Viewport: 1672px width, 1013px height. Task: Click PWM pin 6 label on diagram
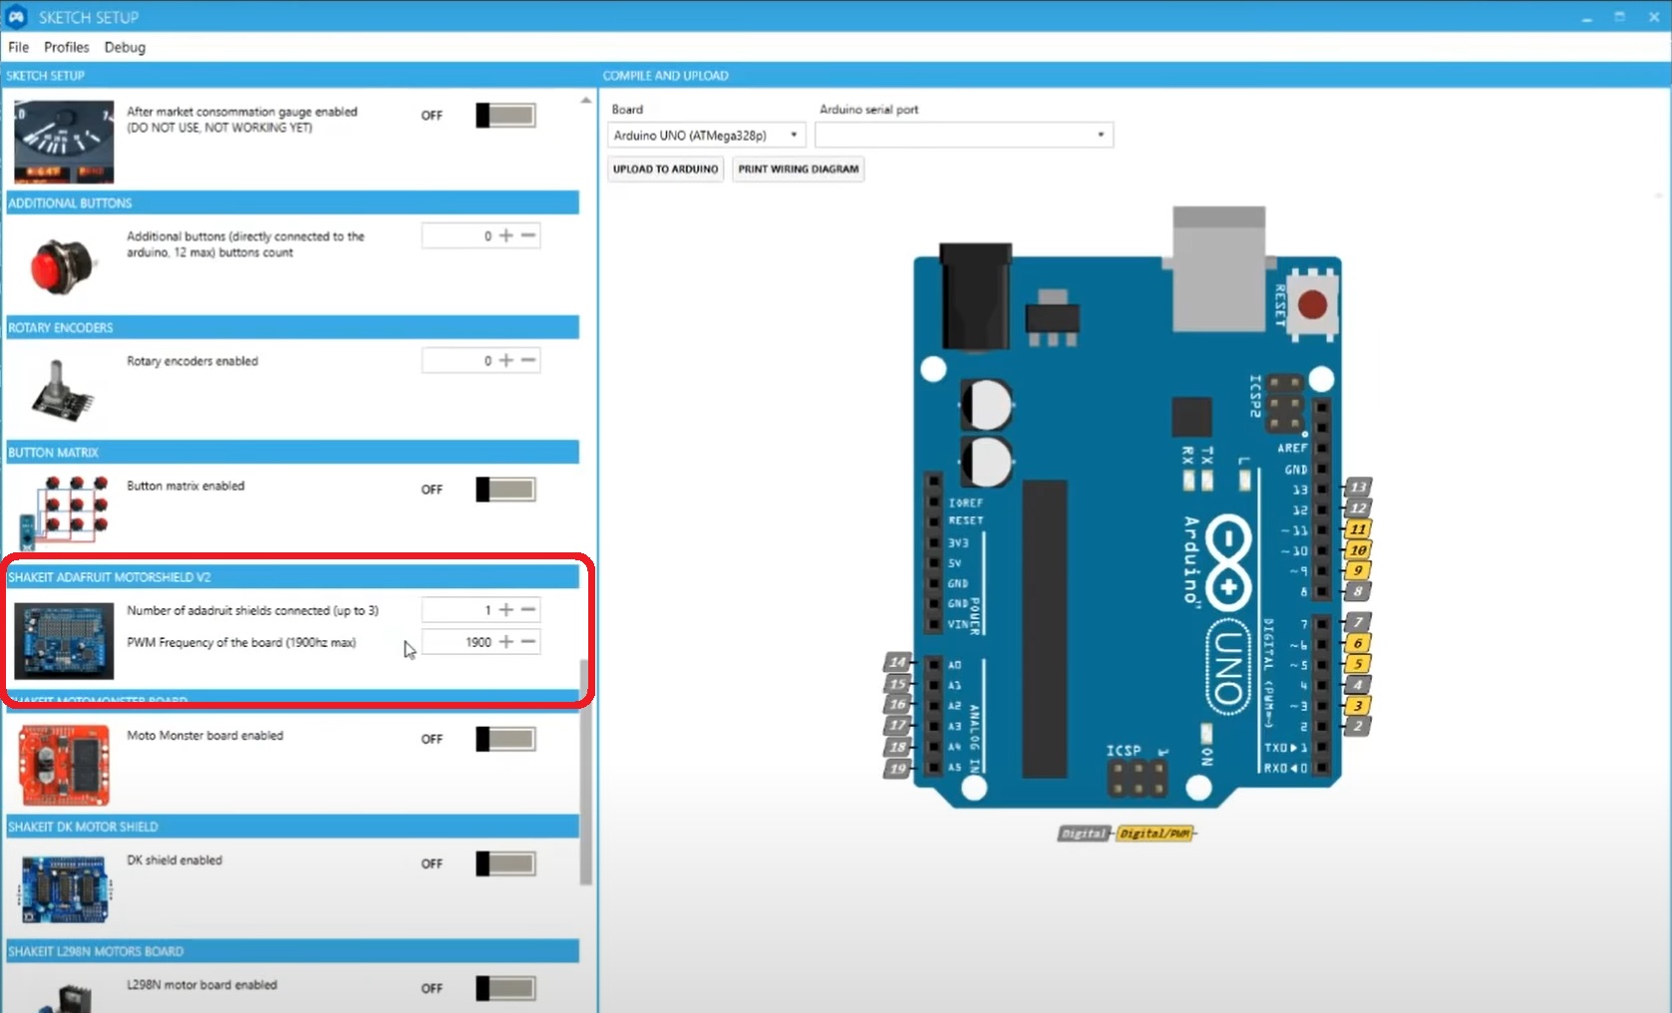click(x=1358, y=643)
